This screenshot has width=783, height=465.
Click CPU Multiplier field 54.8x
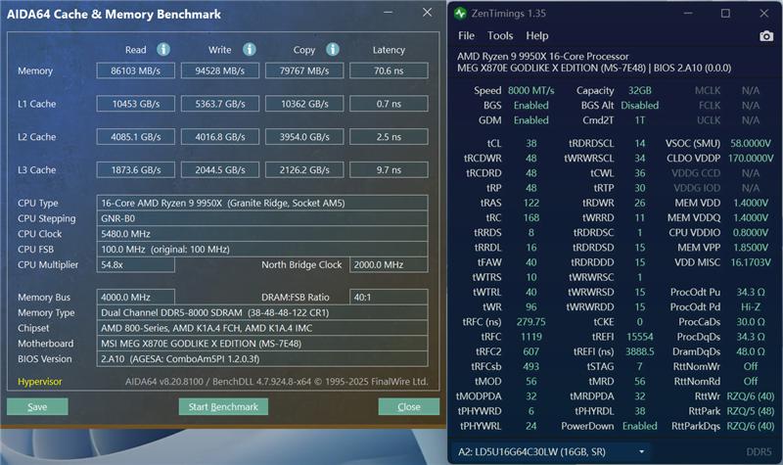(136, 264)
